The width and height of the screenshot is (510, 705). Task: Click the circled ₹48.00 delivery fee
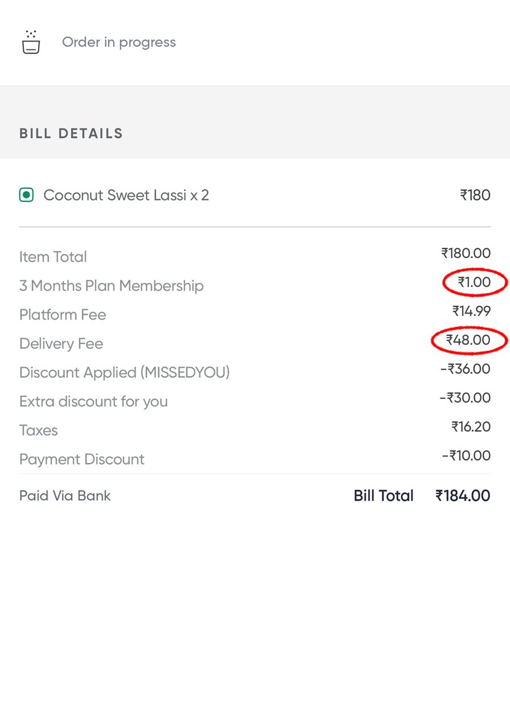(x=468, y=340)
